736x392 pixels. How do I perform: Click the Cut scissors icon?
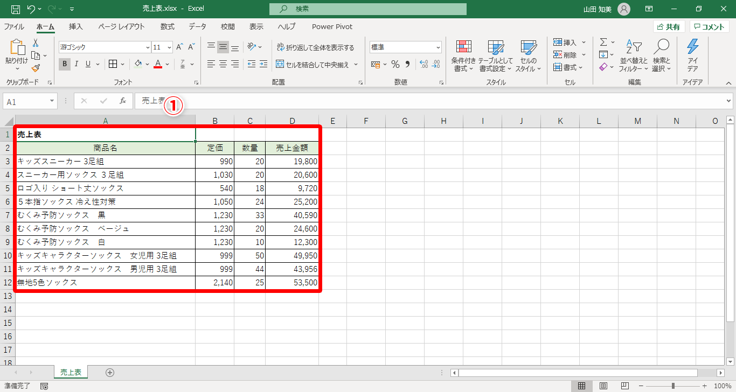(36, 43)
